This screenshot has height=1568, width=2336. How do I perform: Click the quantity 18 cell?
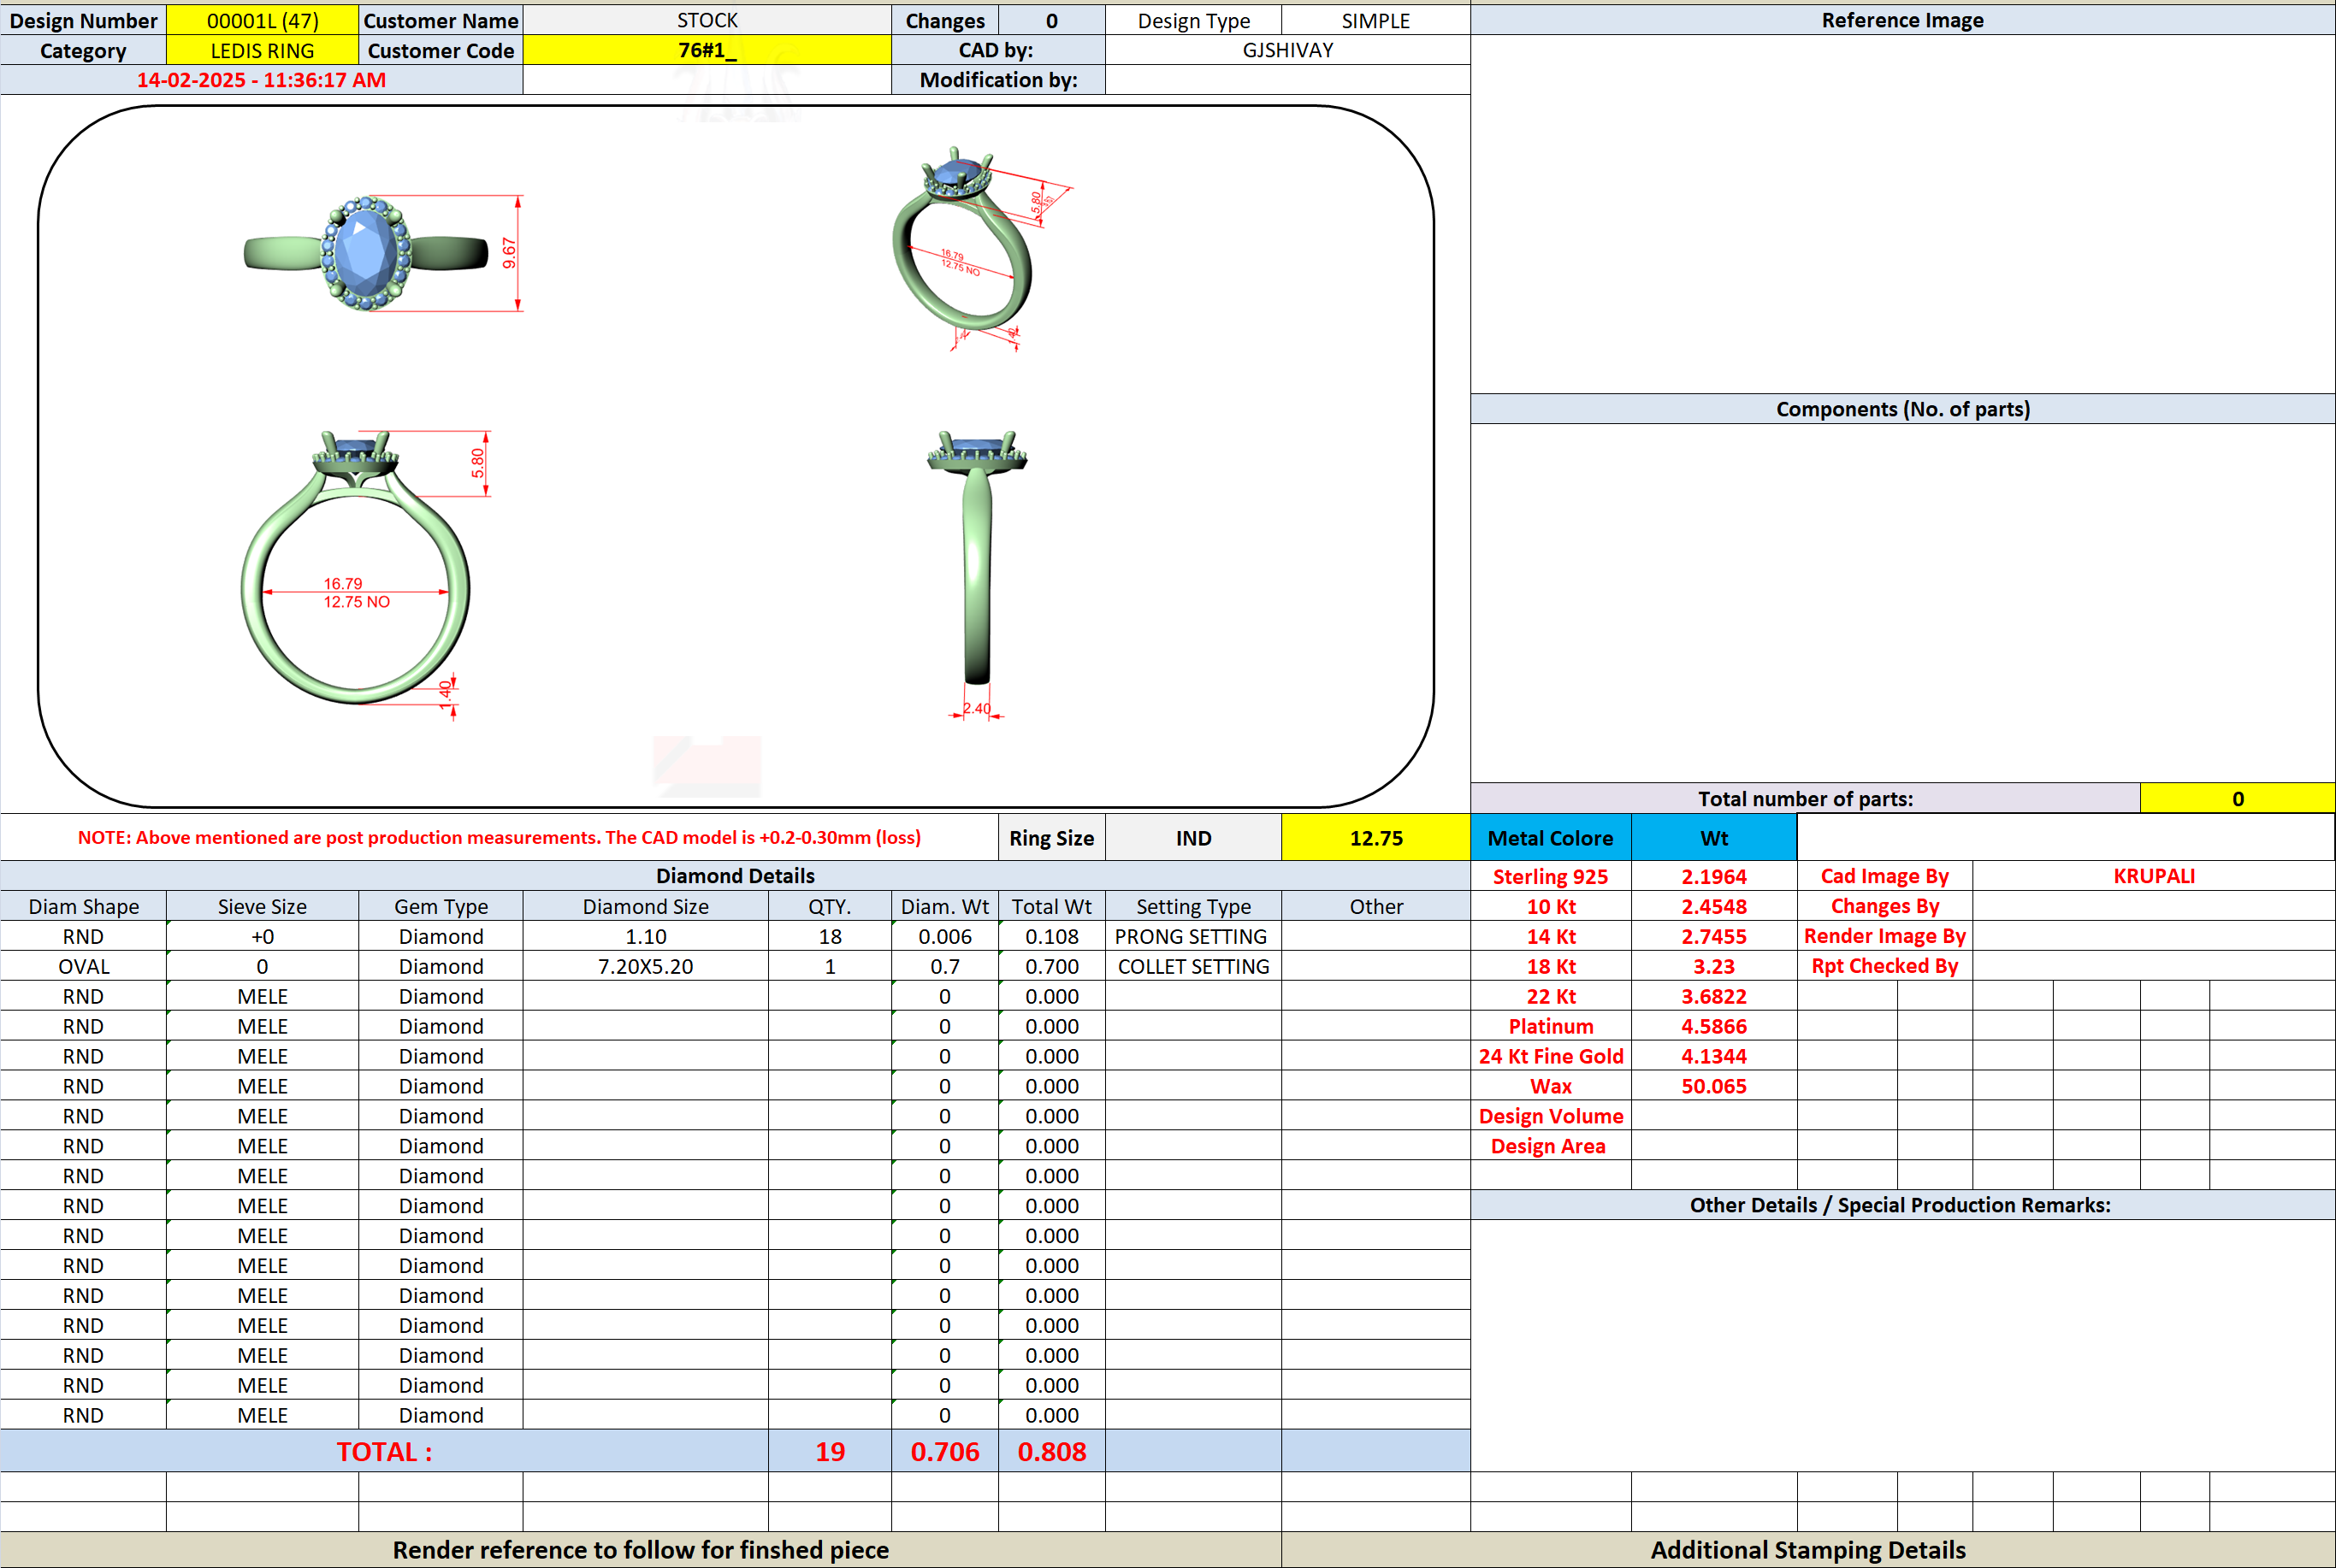pos(830,936)
